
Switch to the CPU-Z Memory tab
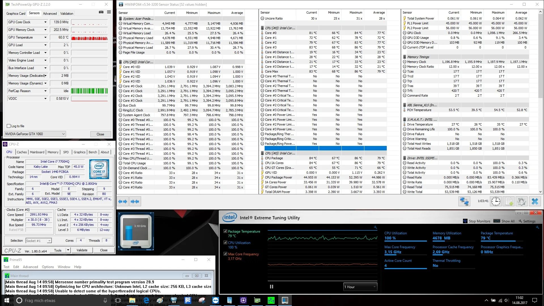pos(53,152)
